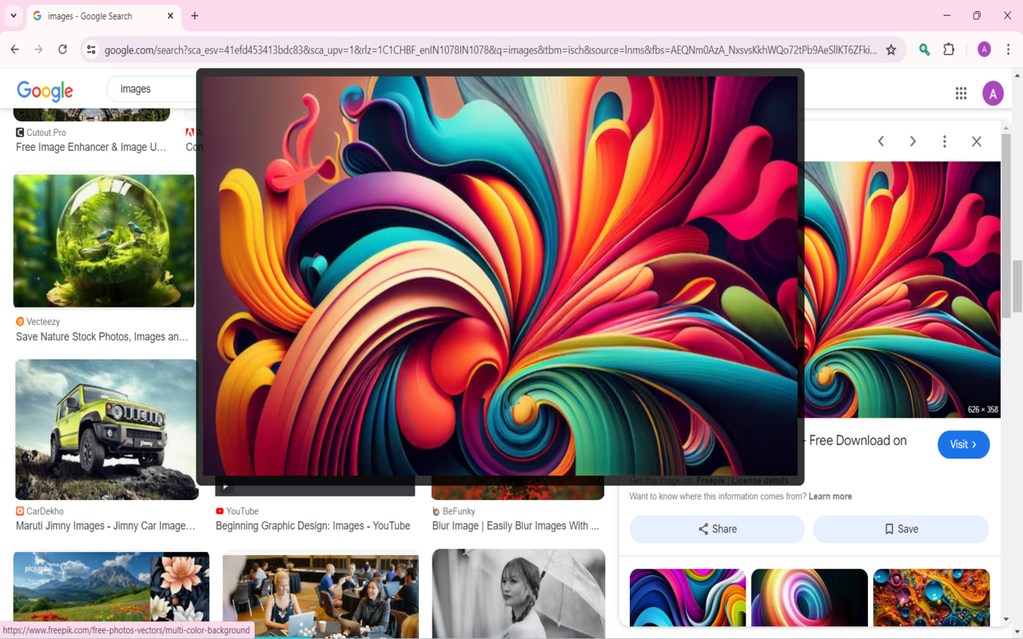
Task: Click the enlarged colorful abstract image overlay
Action: (500, 276)
